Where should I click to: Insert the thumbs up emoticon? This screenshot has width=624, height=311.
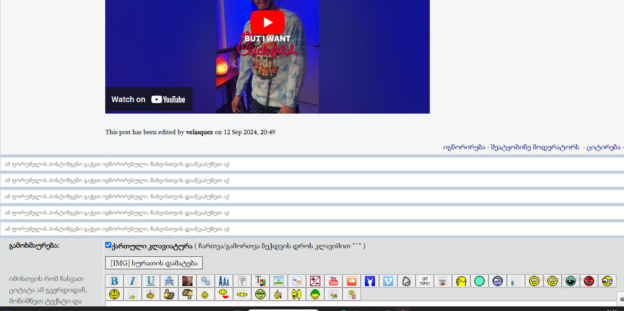[x=169, y=295]
